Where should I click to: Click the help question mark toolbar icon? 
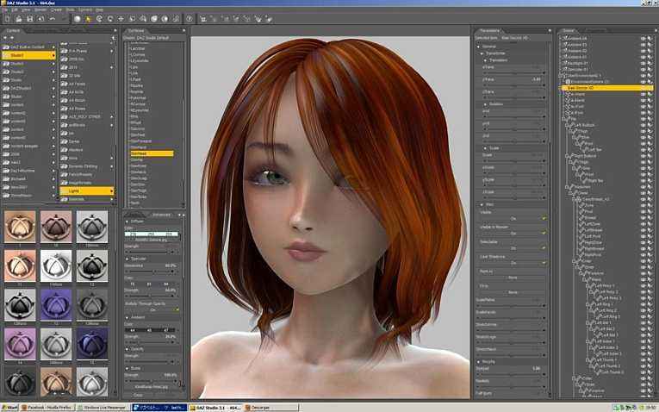coord(190,18)
